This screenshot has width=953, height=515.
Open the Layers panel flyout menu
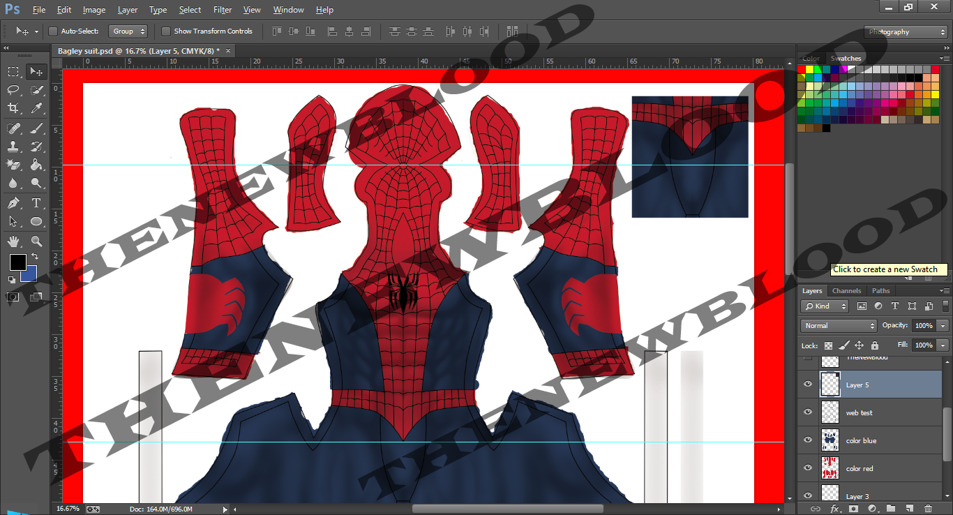pyautogui.click(x=945, y=291)
